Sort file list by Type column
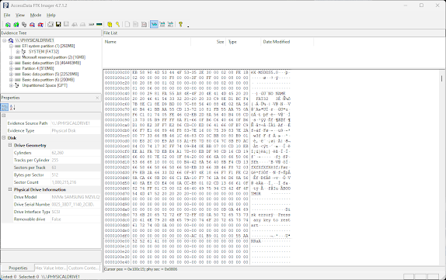 (x=243, y=42)
